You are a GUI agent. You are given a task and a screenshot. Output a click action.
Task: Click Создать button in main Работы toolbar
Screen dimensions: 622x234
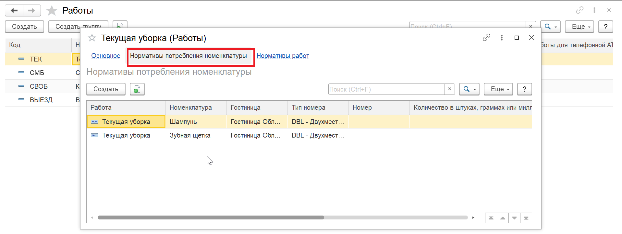24,27
